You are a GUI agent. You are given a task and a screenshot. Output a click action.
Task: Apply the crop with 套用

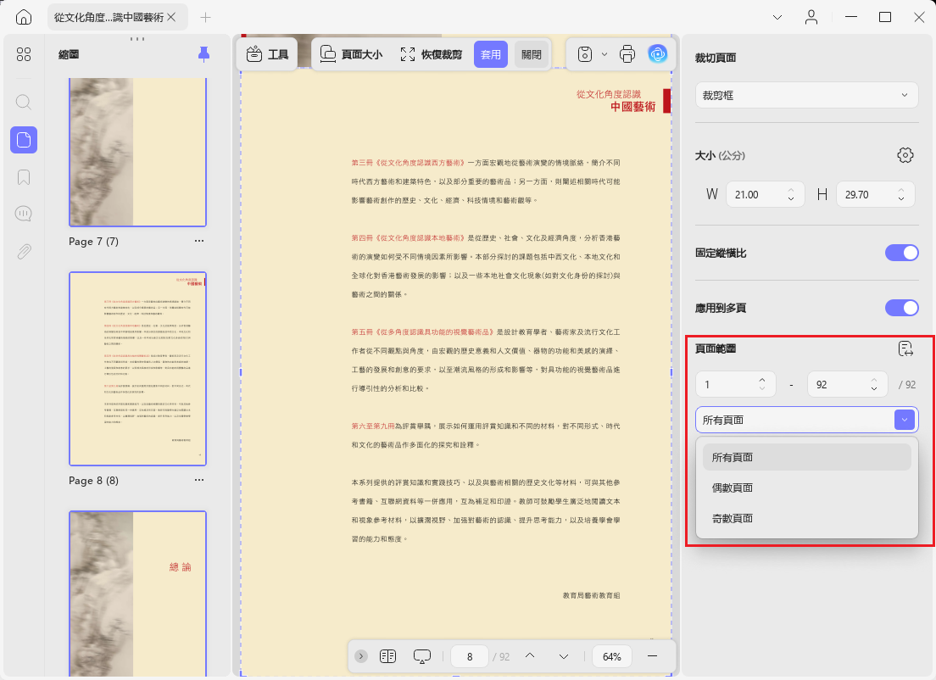[x=491, y=54]
